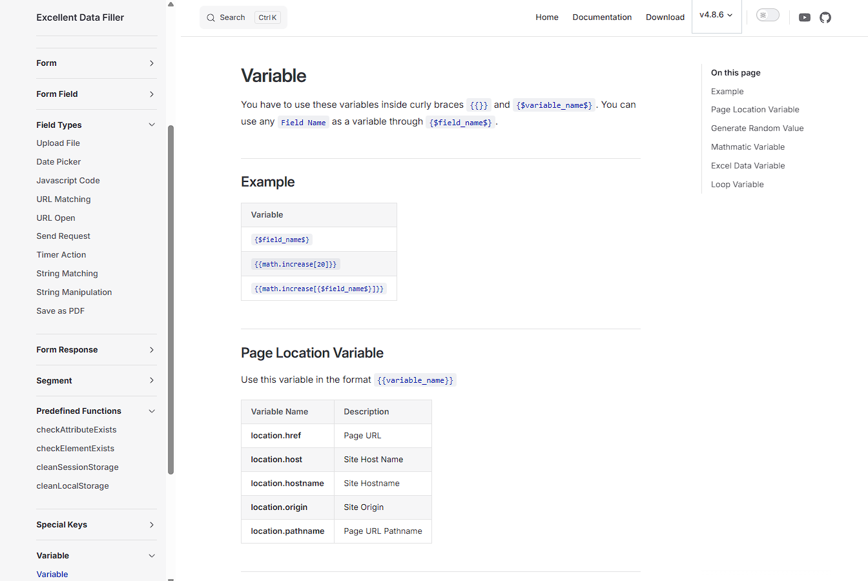This screenshot has height=581, width=868.
Task: Navigate to Home in top bar
Action: 546,17
